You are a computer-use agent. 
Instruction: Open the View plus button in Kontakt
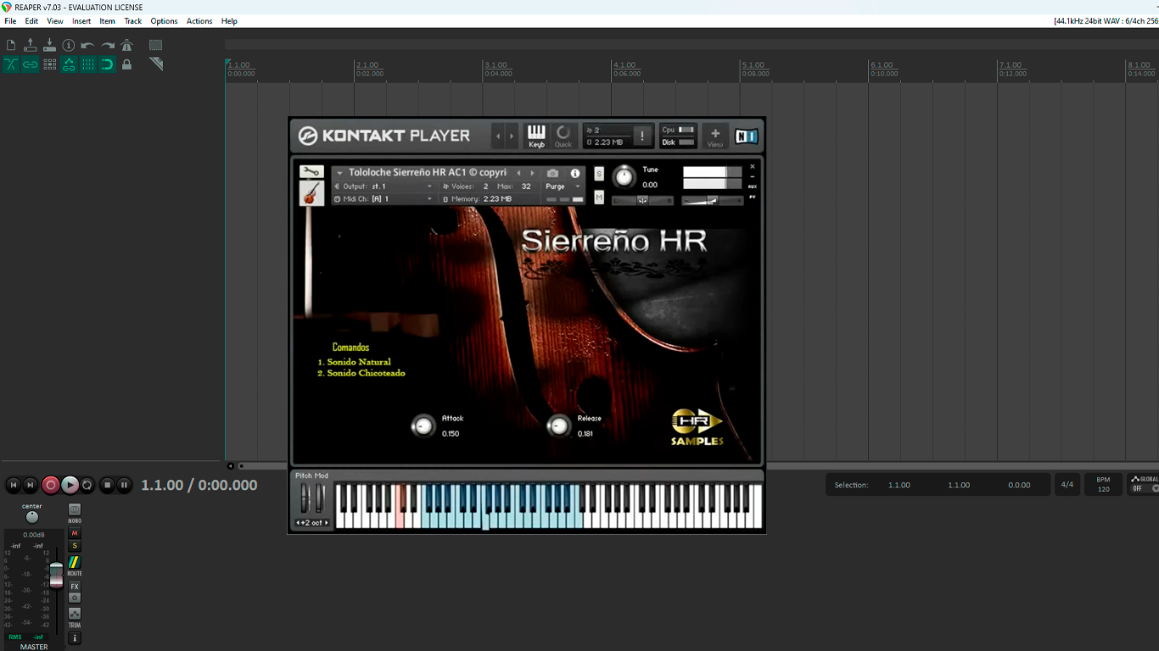[x=715, y=136]
